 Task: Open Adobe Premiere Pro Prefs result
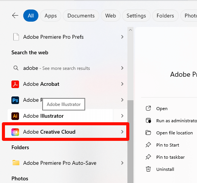pos(53,37)
